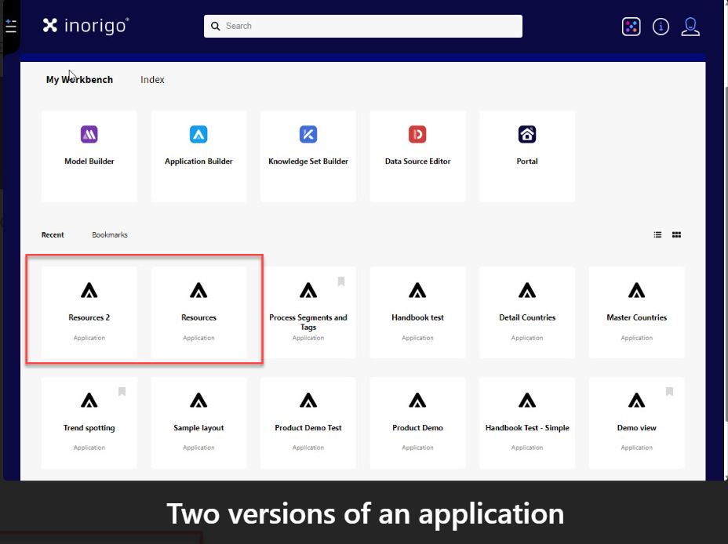Expand the left side menu handle
The height and width of the screenshot is (544, 728).
coord(10,27)
